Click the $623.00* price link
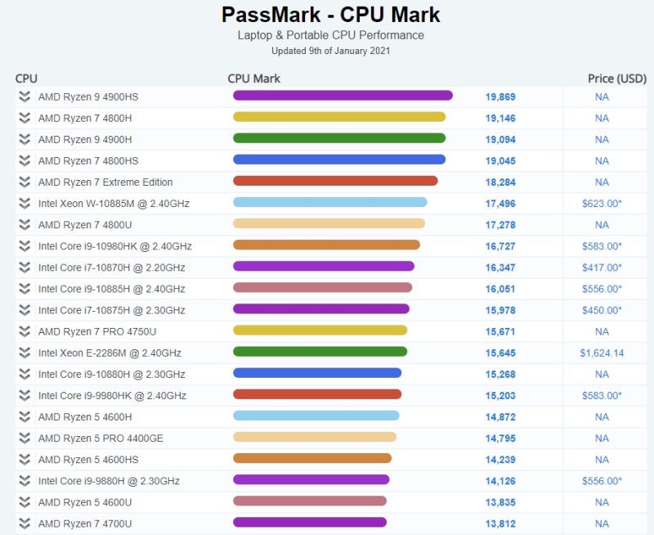 coord(602,203)
